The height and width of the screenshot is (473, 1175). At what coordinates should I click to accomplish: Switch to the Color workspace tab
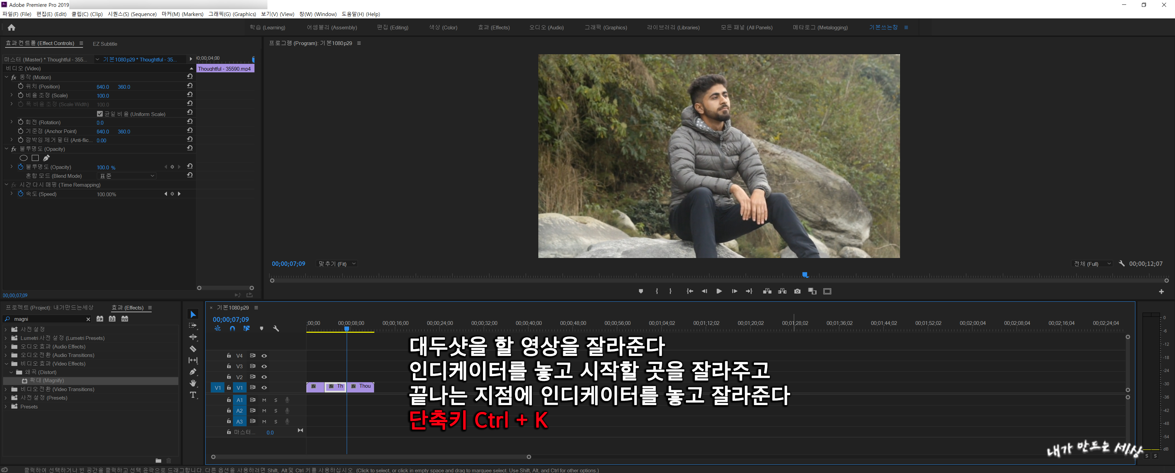[x=443, y=27]
